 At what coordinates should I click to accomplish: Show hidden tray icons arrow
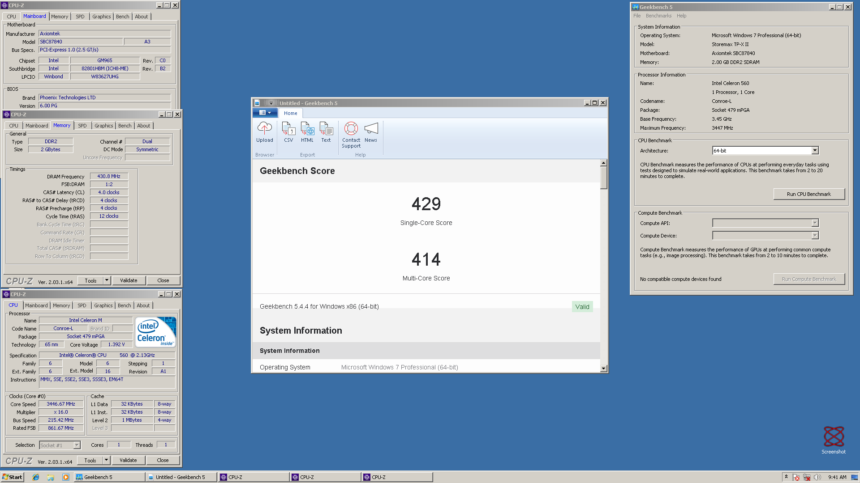786,477
